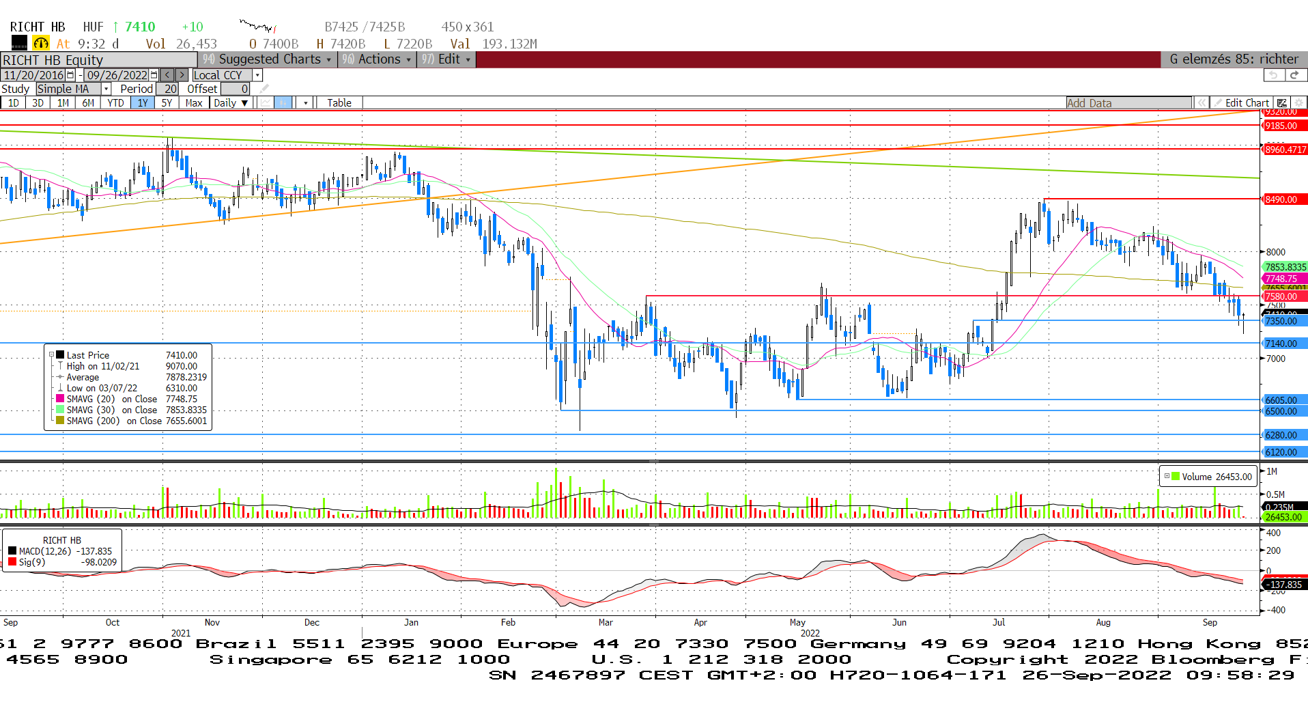
Task: Click the mini sparkline price chart in header
Action: click(x=258, y=27)
